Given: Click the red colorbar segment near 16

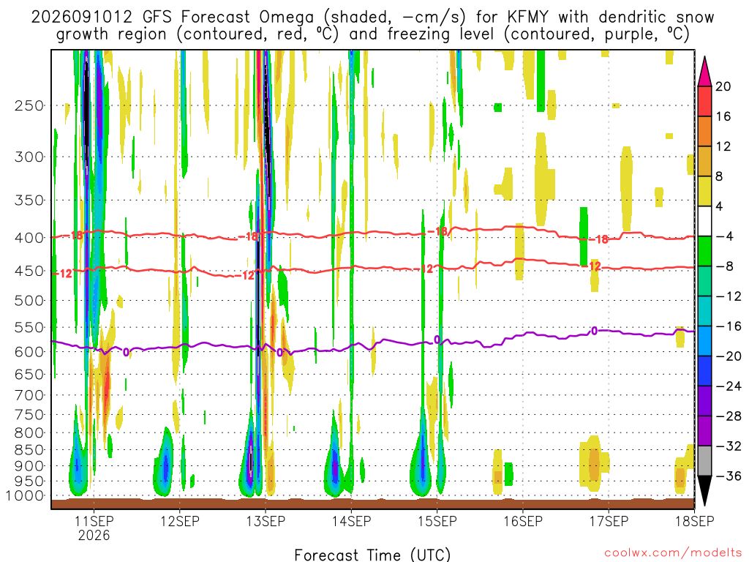Looking at the screenshot, I should coord(704,101).
